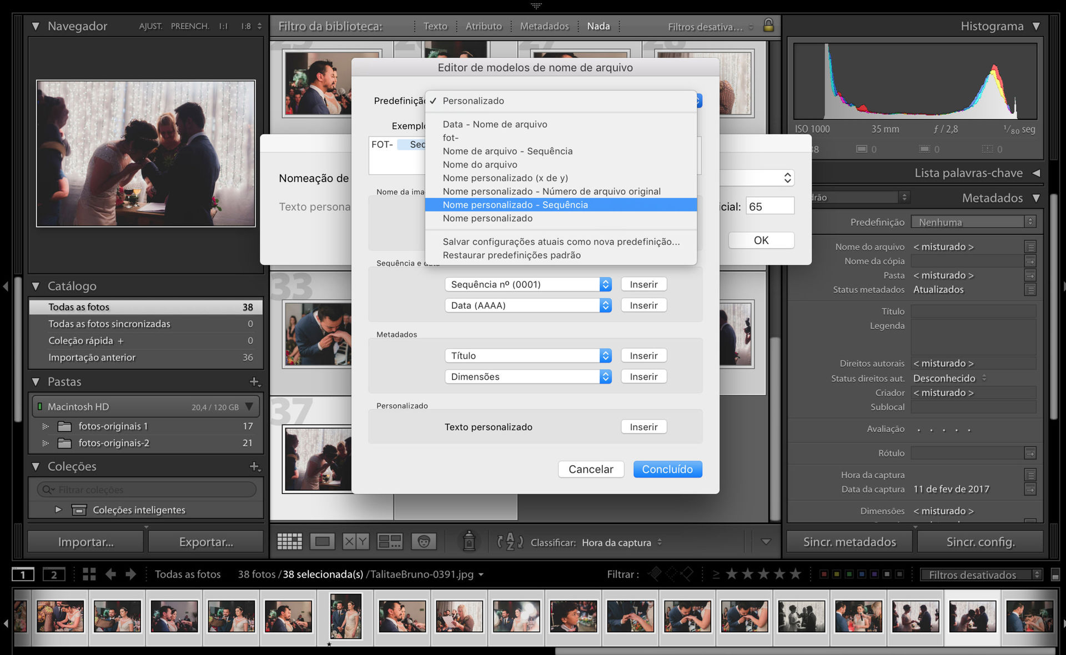Set filter rating to fifth star
The height and width of the screenshot is (655, 1066).
tap(796, 574)
